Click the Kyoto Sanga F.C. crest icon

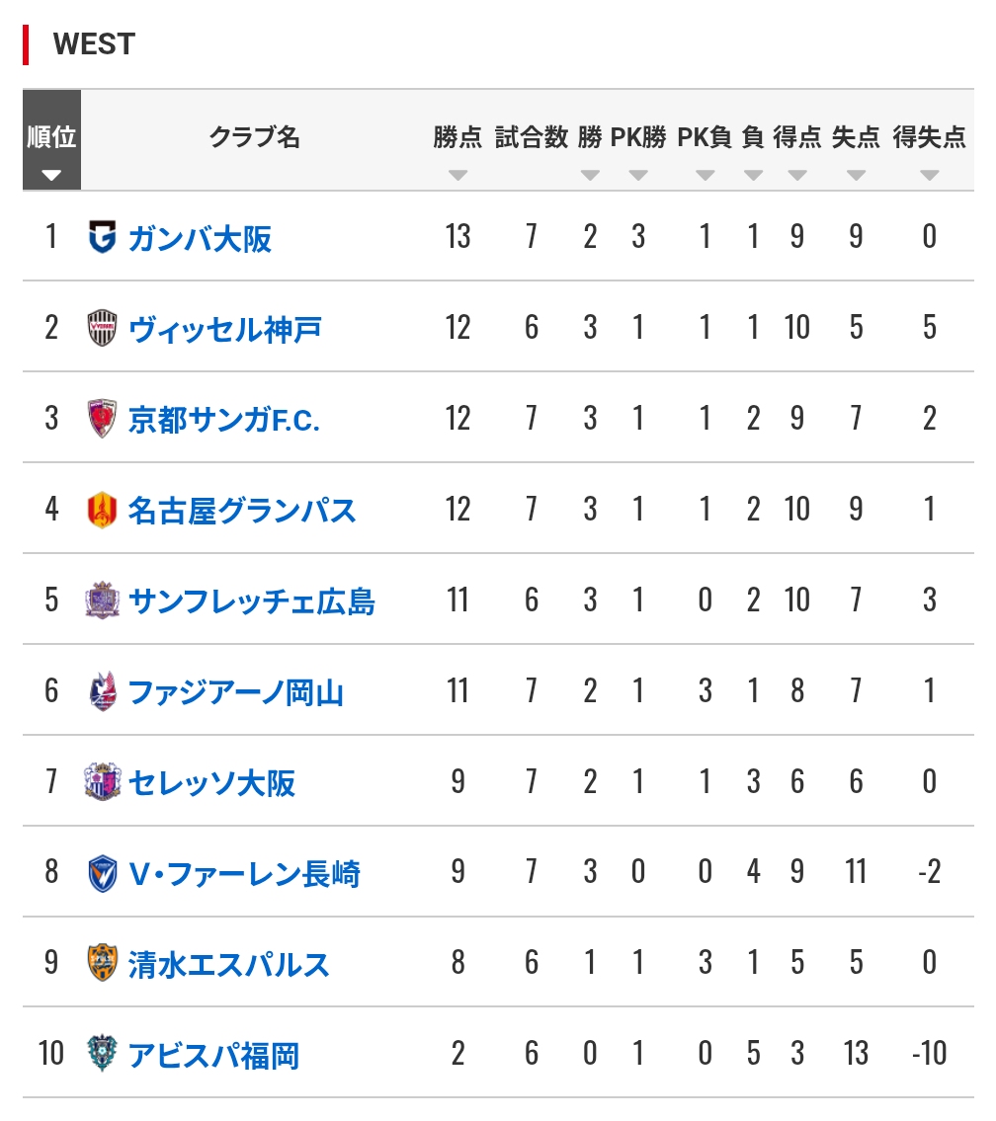(102, 420)
